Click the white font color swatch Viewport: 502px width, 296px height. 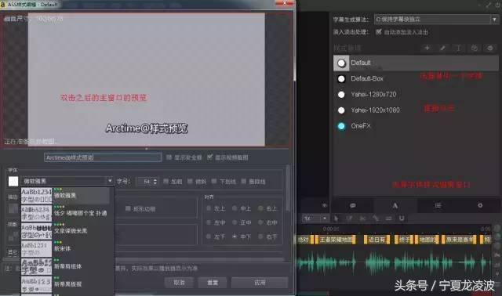coord(13,181)
